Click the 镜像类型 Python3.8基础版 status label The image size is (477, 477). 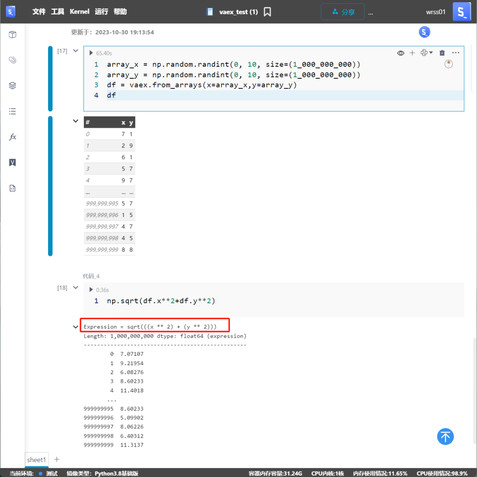click(102, 473)
